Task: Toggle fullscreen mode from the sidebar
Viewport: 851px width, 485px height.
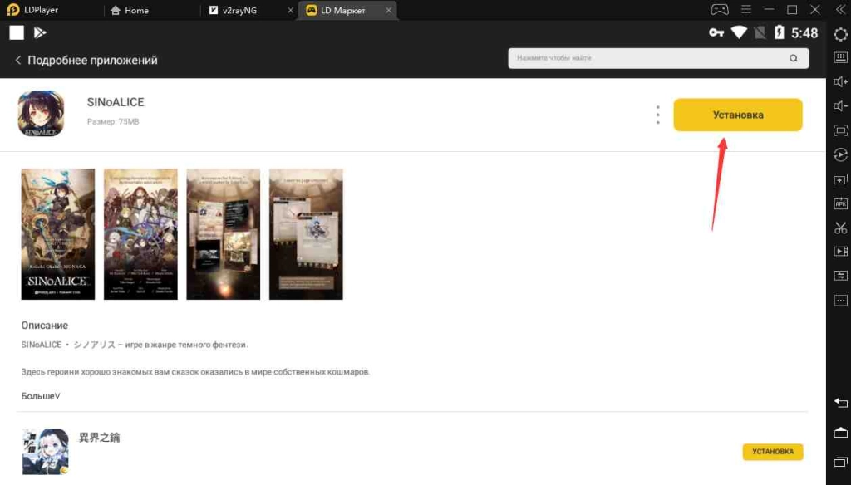Action: pyautogui.click(x=840, y=130)
